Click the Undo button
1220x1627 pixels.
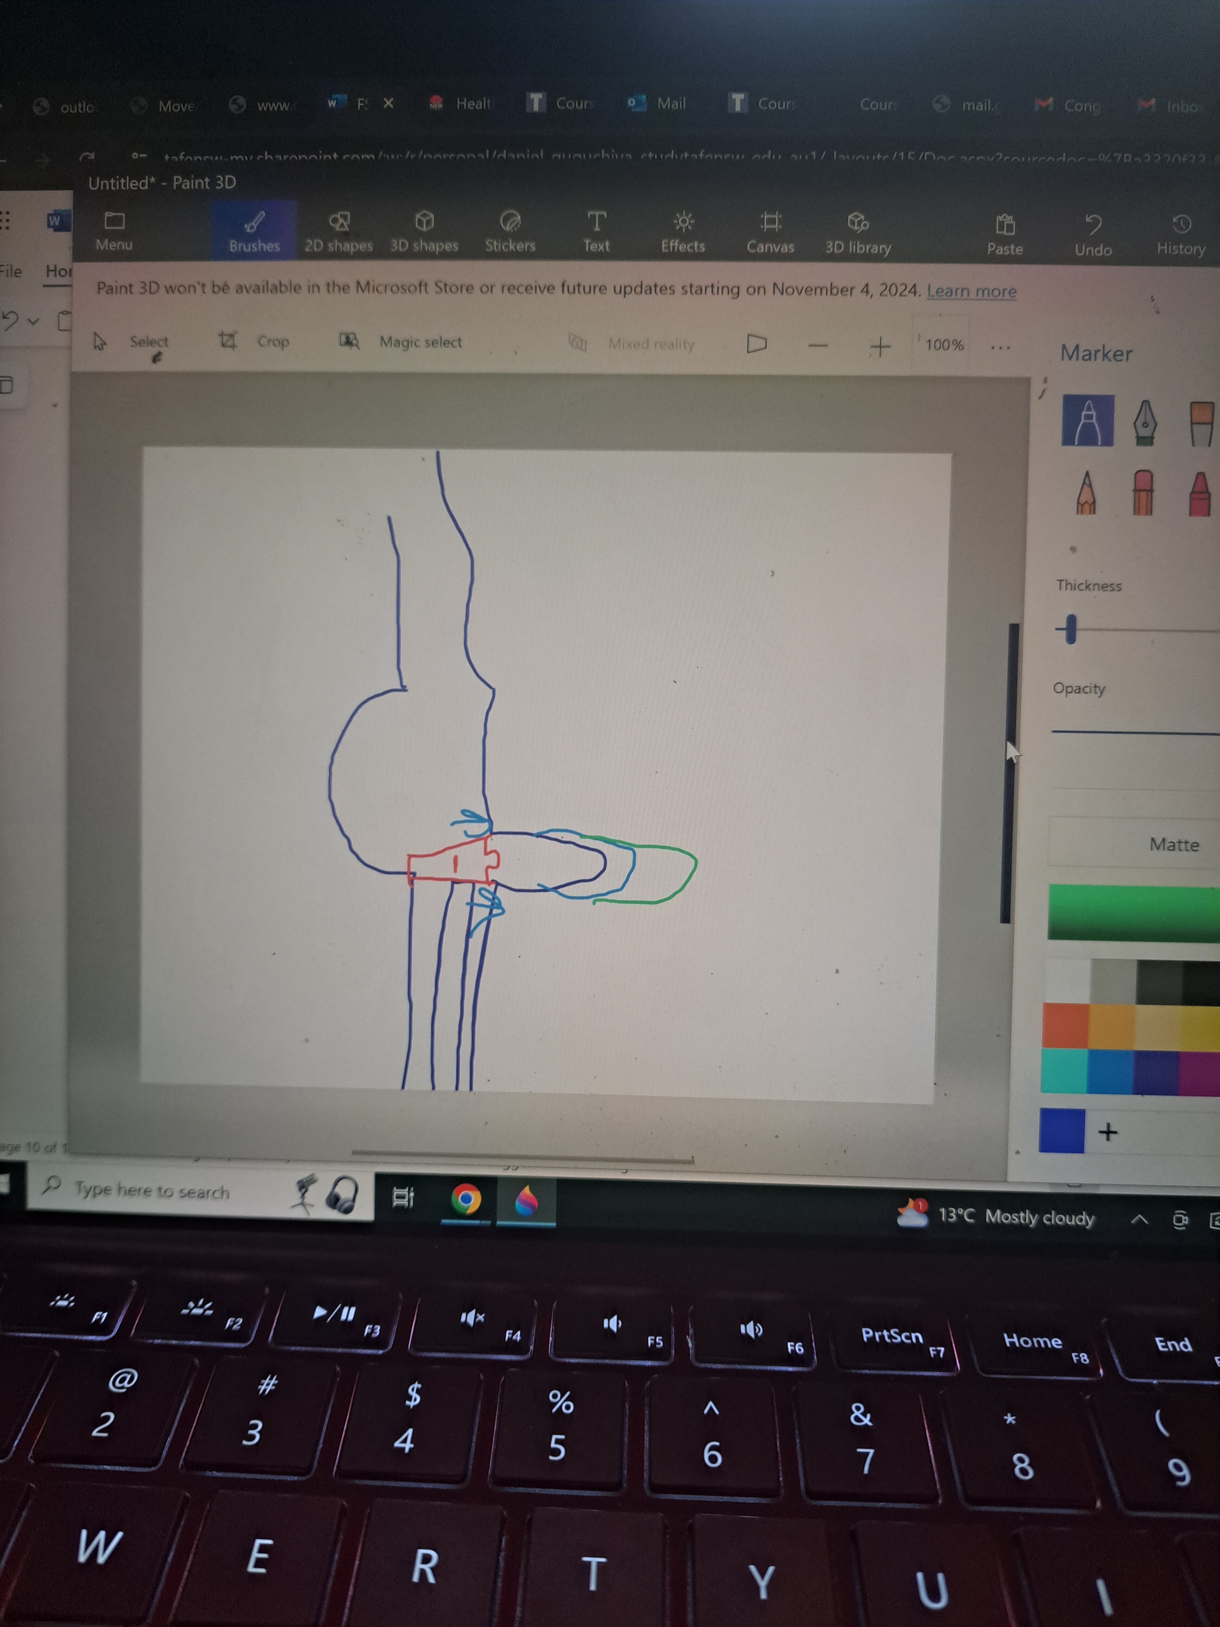[x=1093, y=235]
